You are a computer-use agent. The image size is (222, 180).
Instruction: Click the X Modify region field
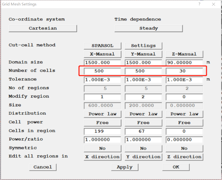(103, 97)
